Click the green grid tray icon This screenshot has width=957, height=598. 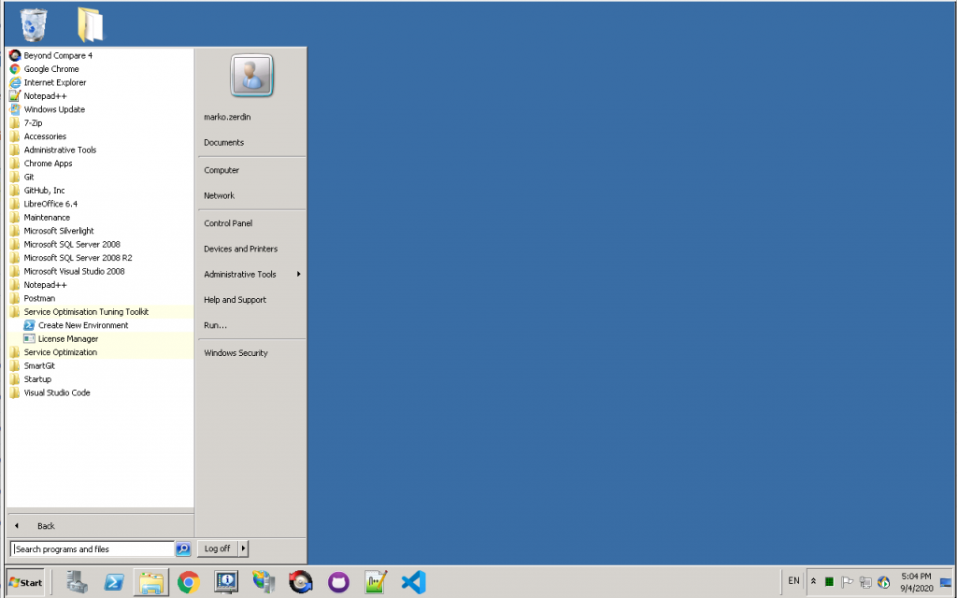(829, 581)
